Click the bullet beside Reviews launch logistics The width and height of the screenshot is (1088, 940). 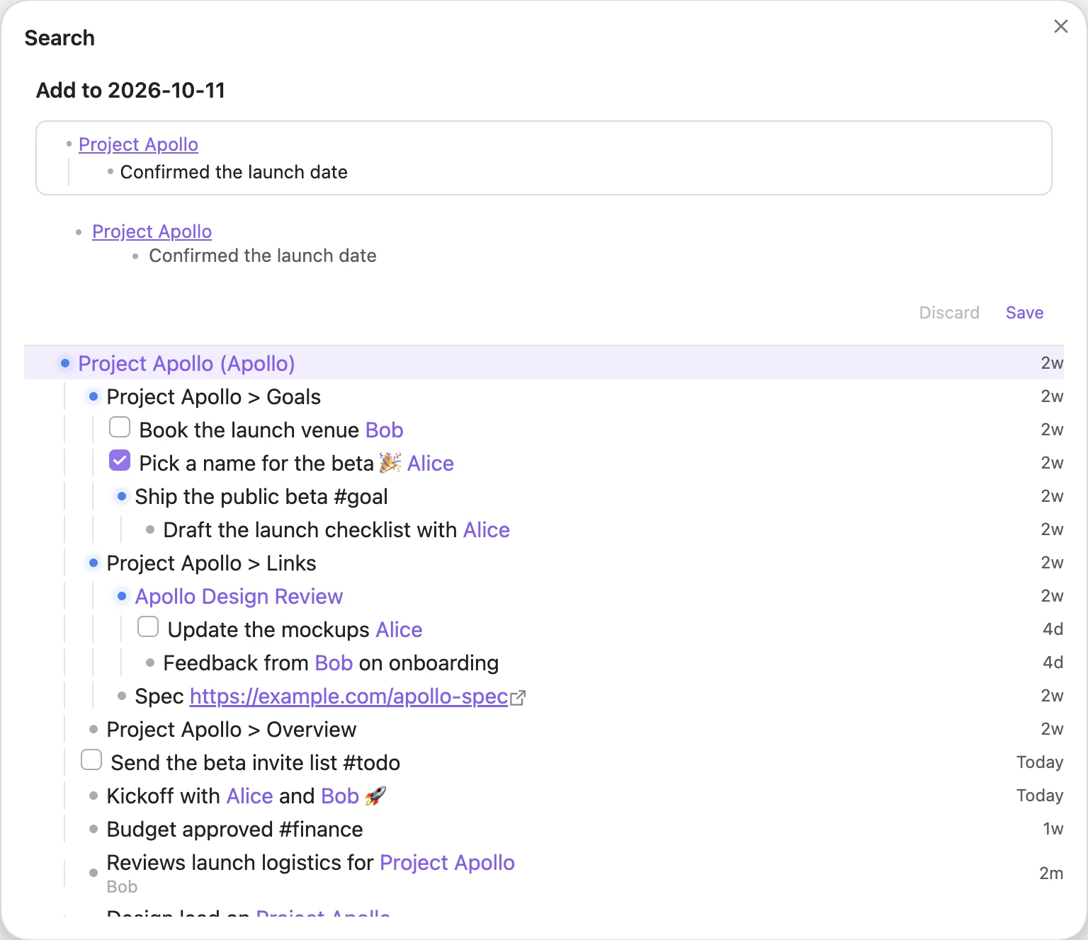point(93,873)
